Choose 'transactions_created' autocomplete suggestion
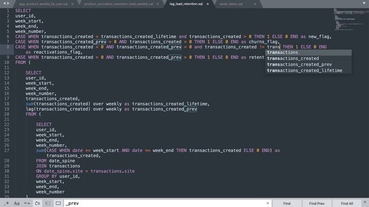 [308, 59]
